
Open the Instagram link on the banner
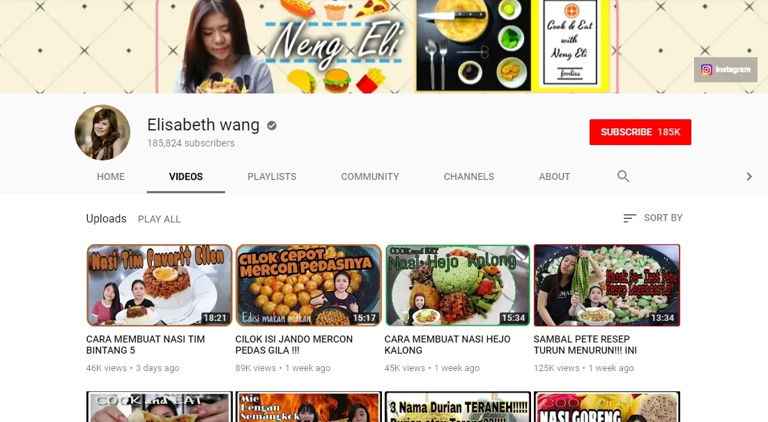tap(725, 70)
